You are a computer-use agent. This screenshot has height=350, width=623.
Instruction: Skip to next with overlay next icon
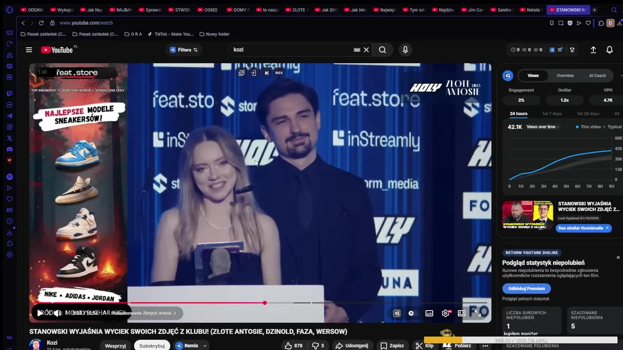266,73
